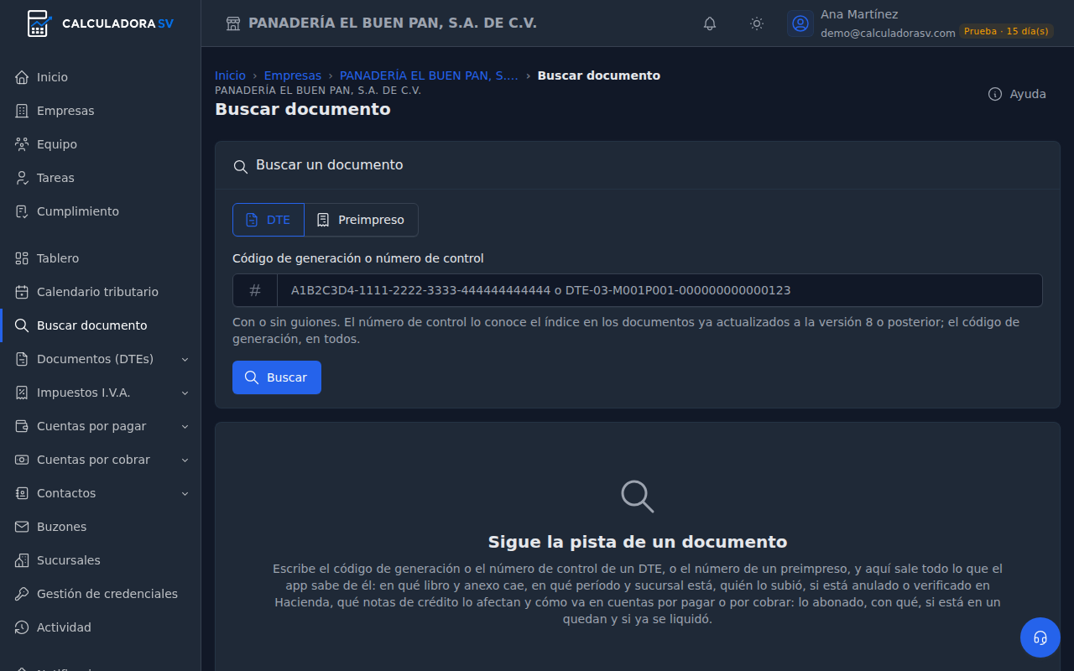This screenshot has height=671, width=1074.
Task: Expand the Impuestos I.V.A. submenu chevron
Action: 185,393
